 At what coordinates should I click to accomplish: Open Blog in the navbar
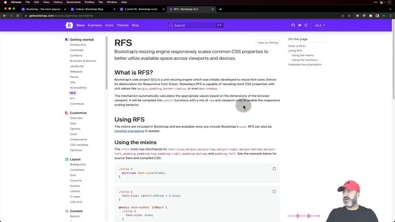pyautogui.click(x=135, y=25)
